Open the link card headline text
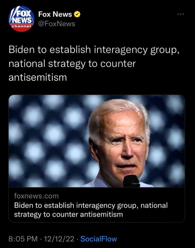The width and height of the screenshot is (195, 248). pyautogui.click(x=91, y=210)
